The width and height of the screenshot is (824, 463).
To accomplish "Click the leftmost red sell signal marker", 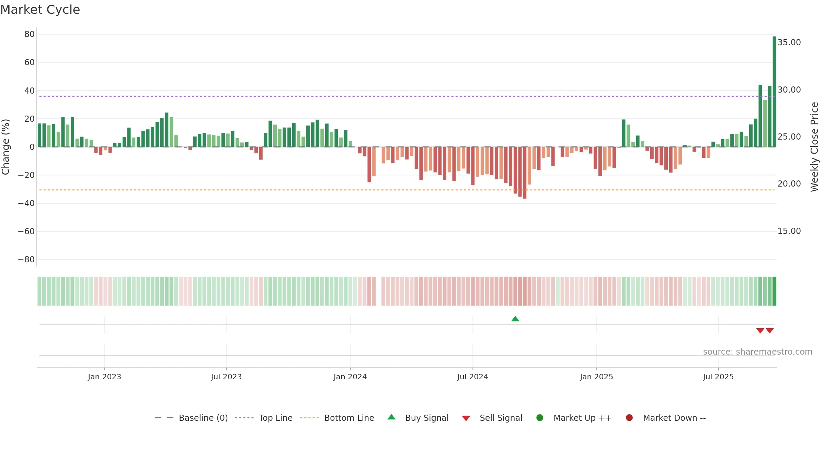I will (x=760, y=331).
